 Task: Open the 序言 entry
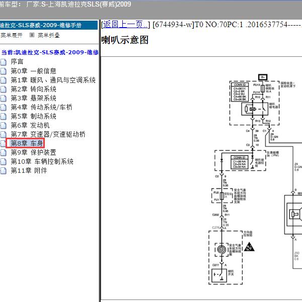tap(17, 62)
